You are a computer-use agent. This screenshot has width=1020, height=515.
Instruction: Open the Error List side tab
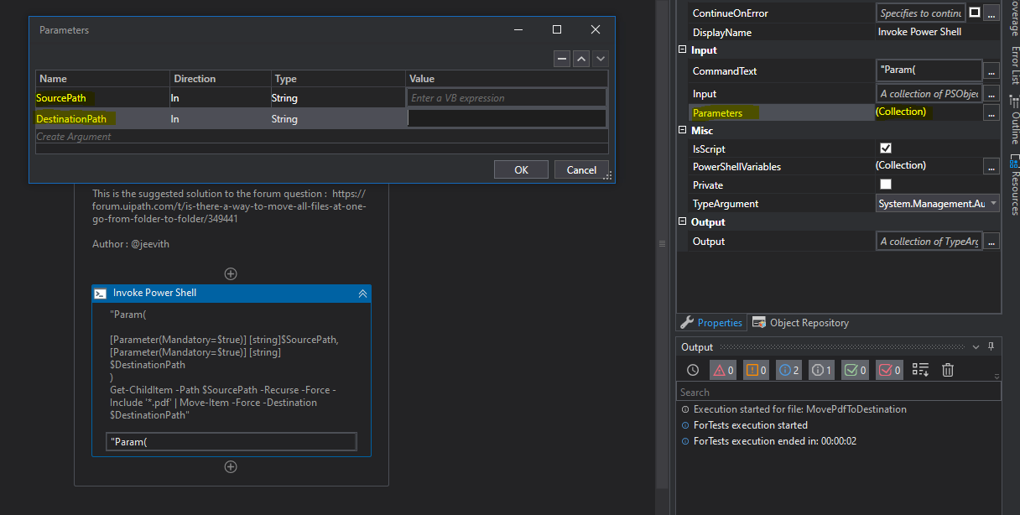click(1013, 65)
